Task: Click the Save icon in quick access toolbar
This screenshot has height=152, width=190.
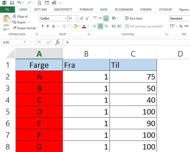Action: 12,3
